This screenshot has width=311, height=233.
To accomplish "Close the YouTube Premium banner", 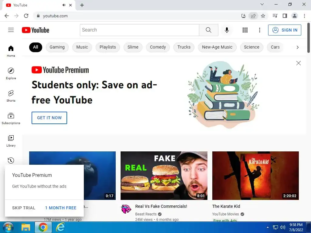I will [x=298, y=63].
